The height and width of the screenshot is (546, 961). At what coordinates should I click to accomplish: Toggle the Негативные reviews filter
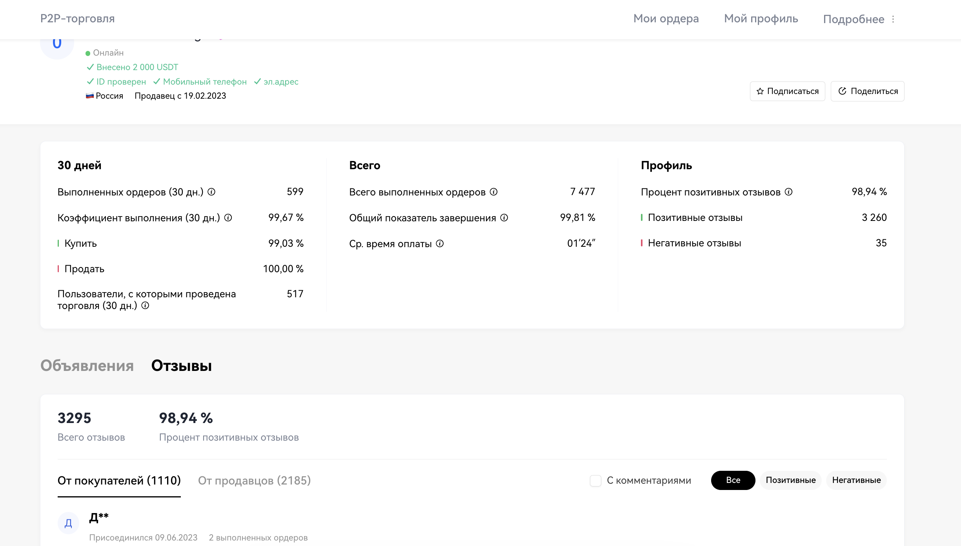tap(856, 480)
